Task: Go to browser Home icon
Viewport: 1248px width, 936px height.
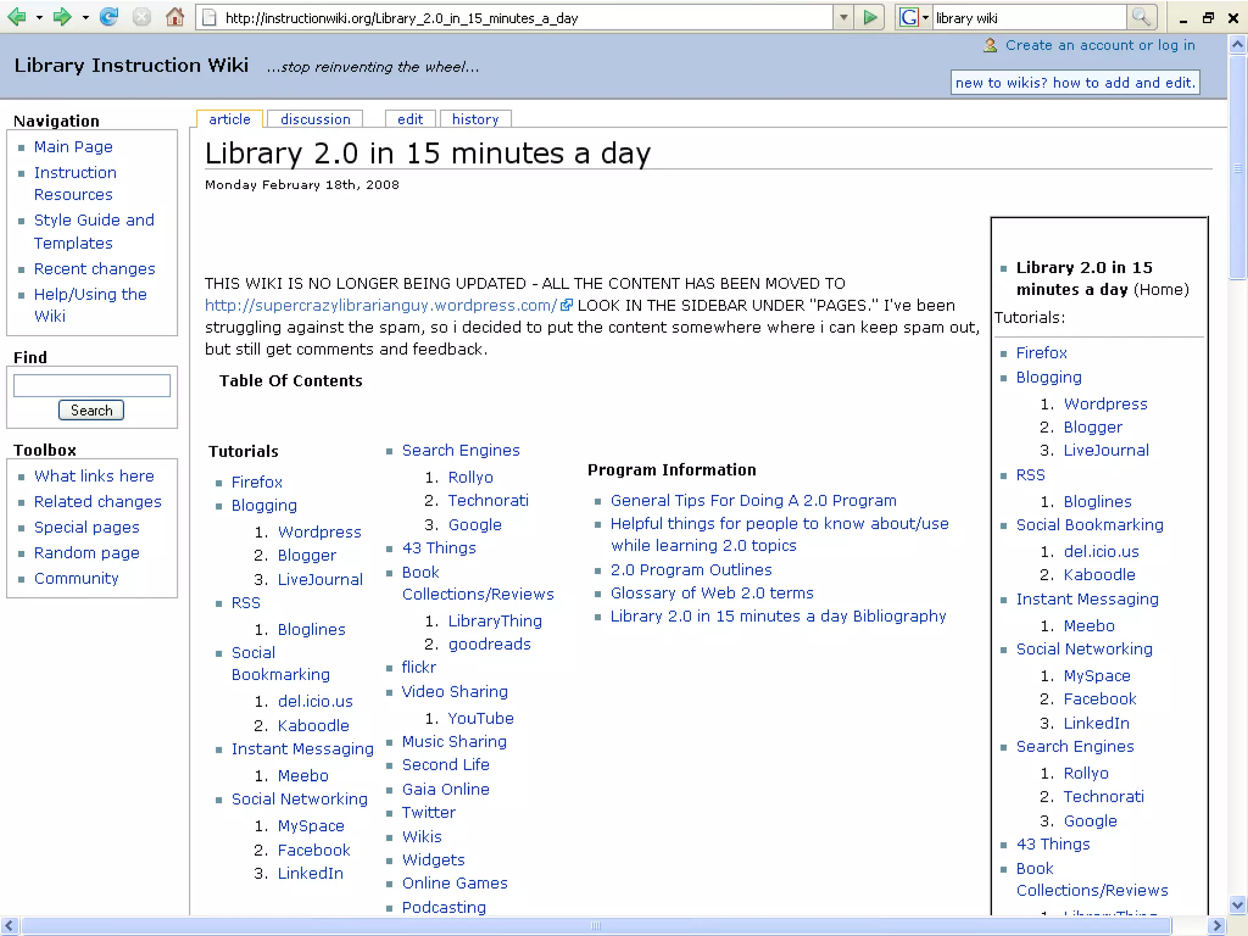Action: click(175, 17)
